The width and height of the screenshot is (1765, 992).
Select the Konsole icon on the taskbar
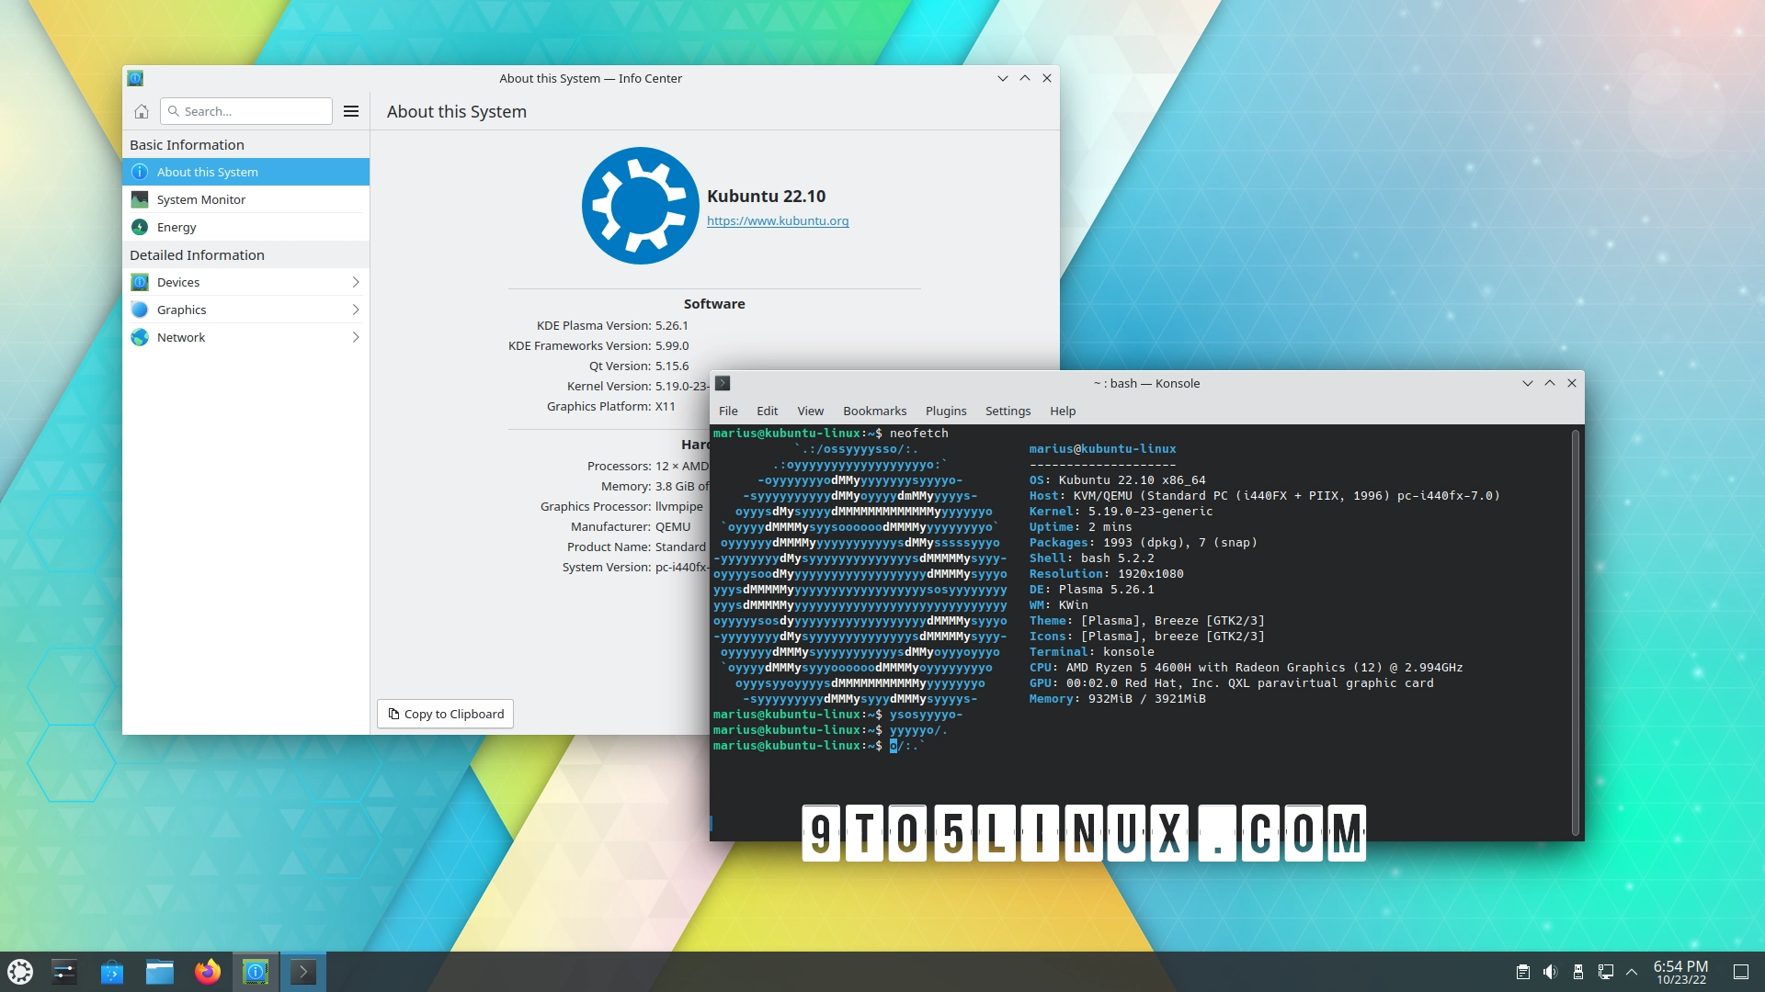(302, 971)
